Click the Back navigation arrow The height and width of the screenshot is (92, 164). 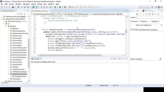click(94, 7)
